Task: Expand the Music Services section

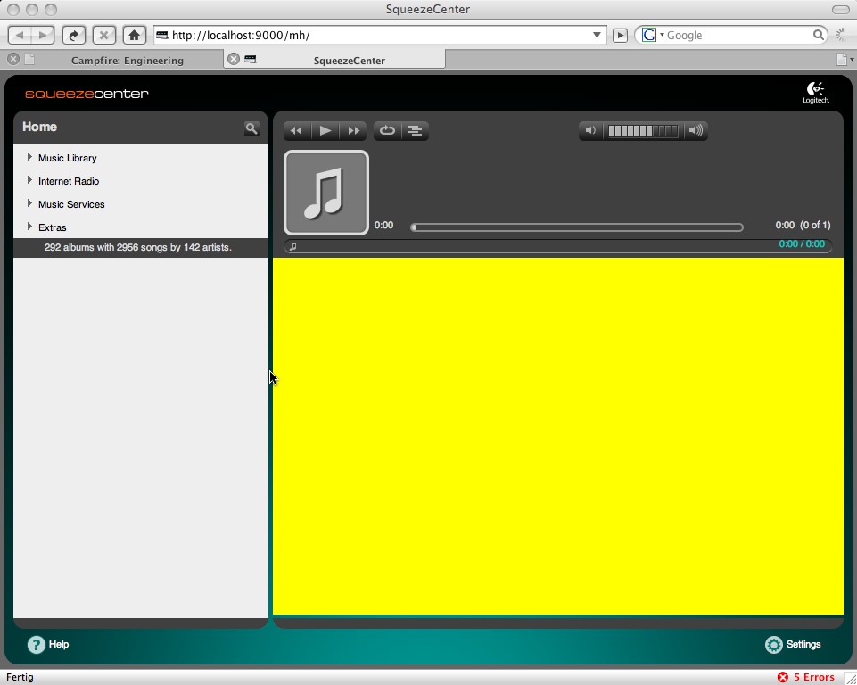Action: 29,204
